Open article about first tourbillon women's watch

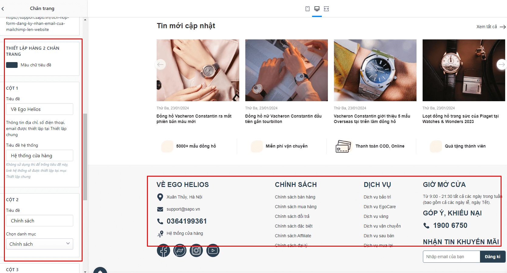pyautogui.click(x=283, y=119)
